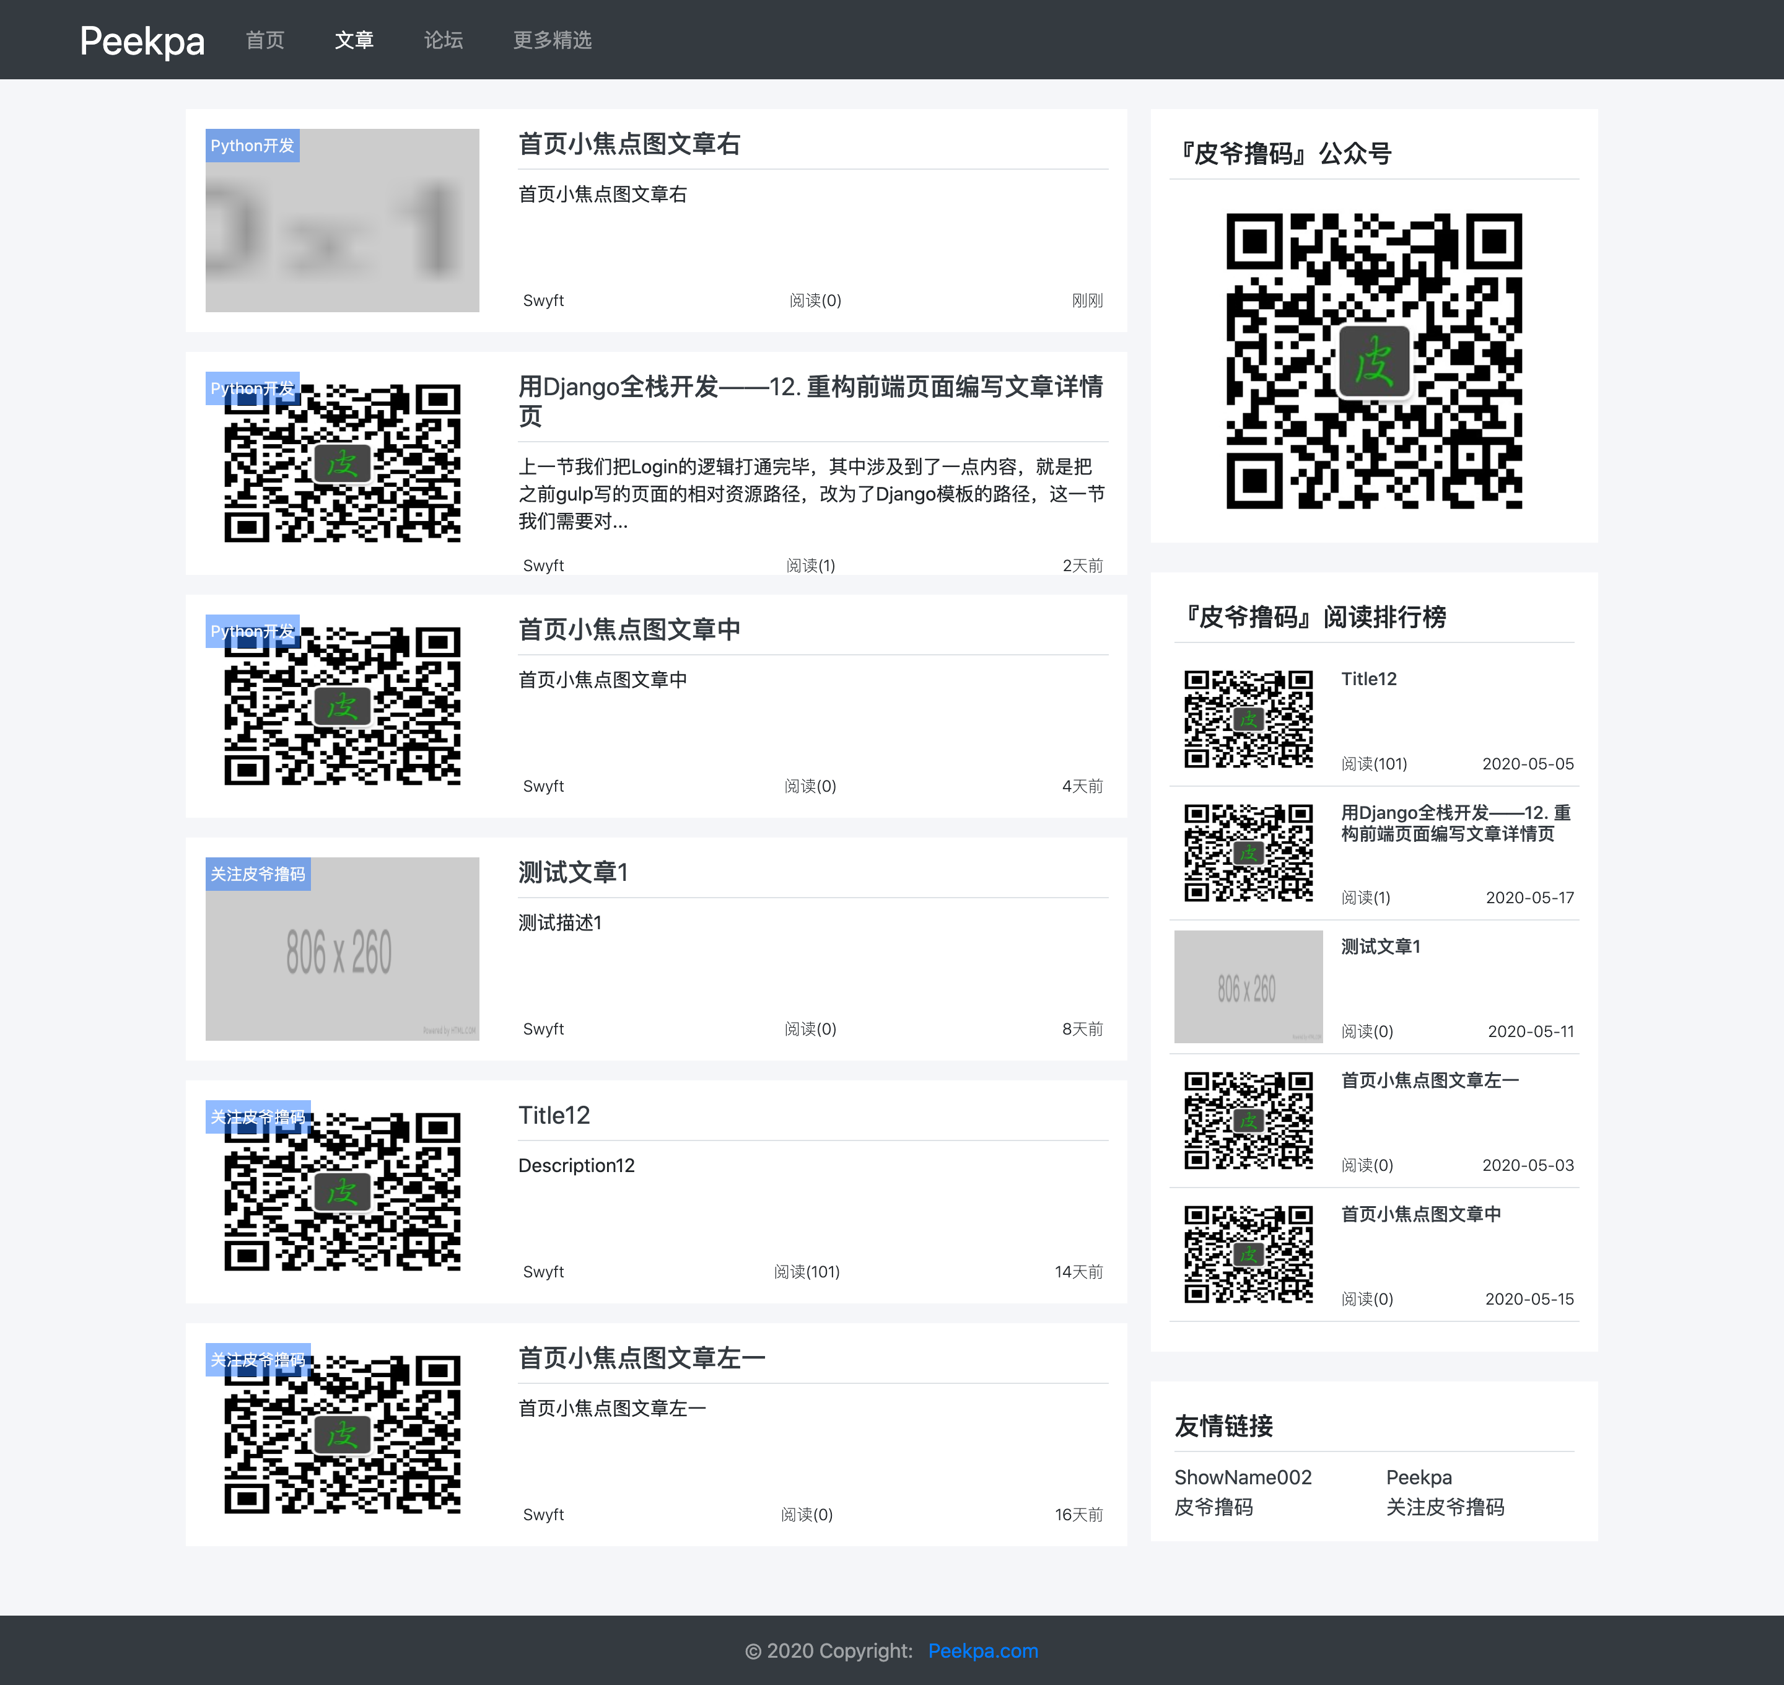Click the 806 x 260 thumbnail in main list
Viewport: 1784px width, 1685px height.
pyautogui.click(x=343, y=950)
